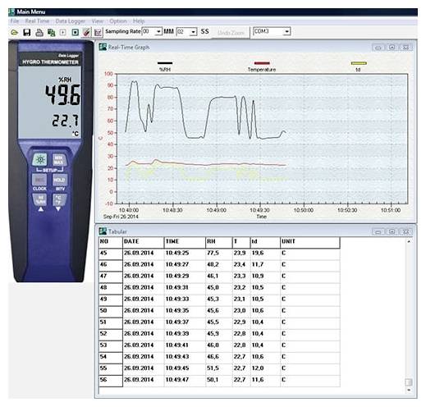The image size is (426, 407).
Task: Expand the sampling rate seconds dropdown
Action: pyautogui.click(x=193, y=32)
